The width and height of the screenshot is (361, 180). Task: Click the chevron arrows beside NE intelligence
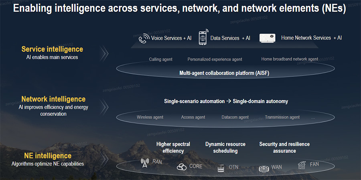point(104,159)
